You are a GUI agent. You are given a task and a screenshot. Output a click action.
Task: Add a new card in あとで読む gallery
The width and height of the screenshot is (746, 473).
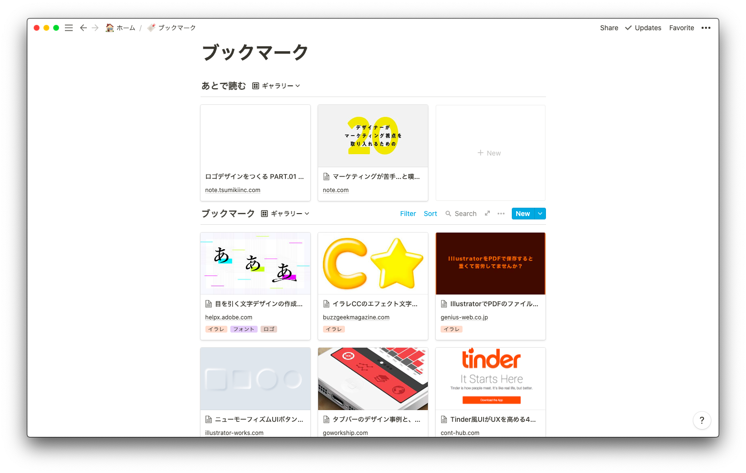click(490, 153)
